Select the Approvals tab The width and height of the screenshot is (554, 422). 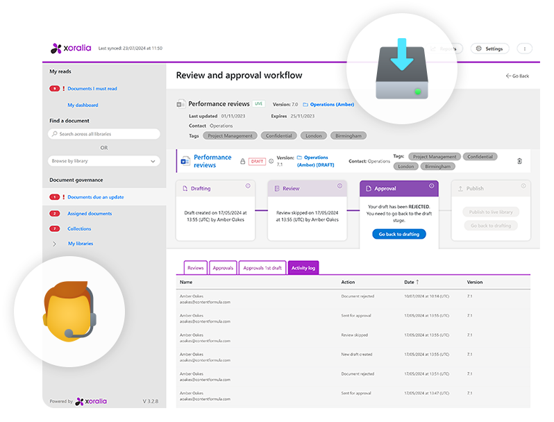pyautogui.click(x=223, y=268)
